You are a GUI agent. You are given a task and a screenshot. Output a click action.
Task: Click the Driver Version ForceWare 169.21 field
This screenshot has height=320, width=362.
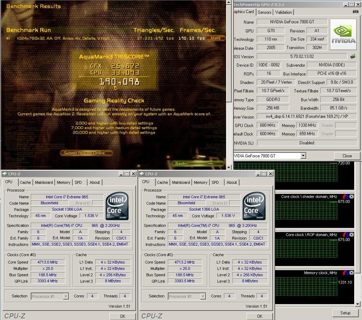tap(307, 116)
